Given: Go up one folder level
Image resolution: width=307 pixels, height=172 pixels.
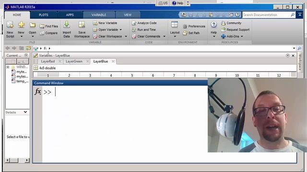Looking at the screenshot, I should point(21,48).
